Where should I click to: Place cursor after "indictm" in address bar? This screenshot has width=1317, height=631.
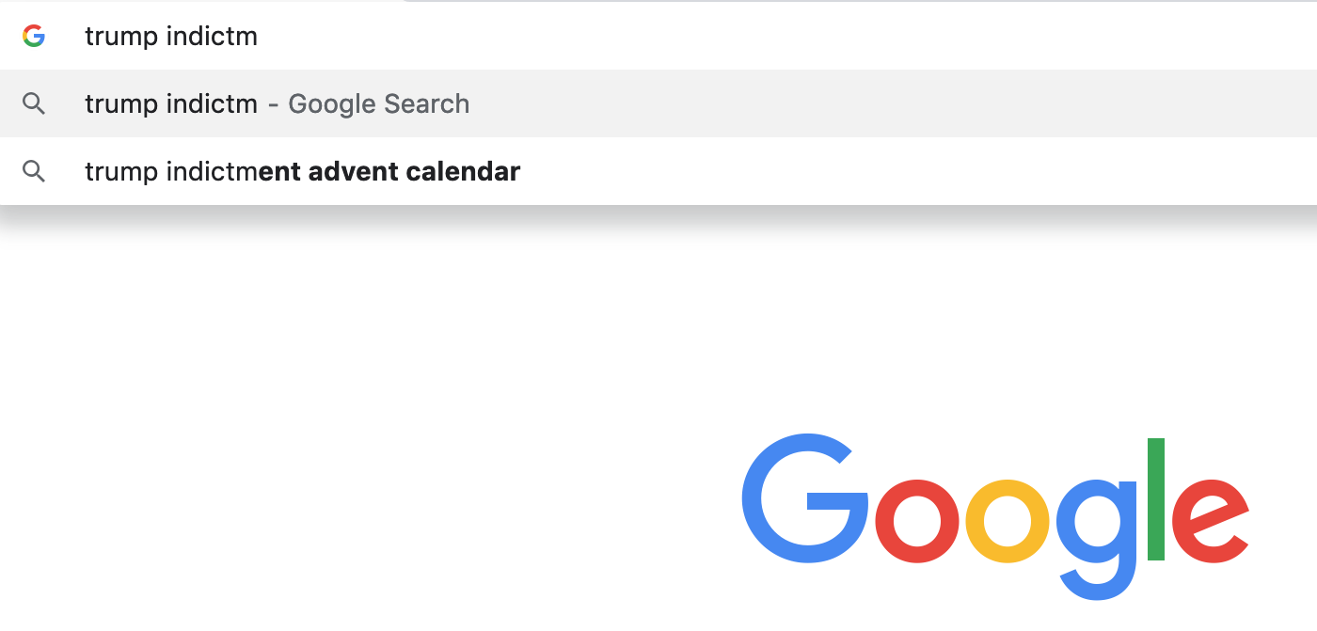[x=259, y=36]
